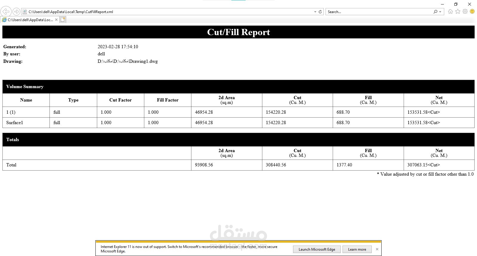Image resolution: width=477 pixels, height=256 pixels.
Task: Click the Fill Factor column header
Action: 168,100
